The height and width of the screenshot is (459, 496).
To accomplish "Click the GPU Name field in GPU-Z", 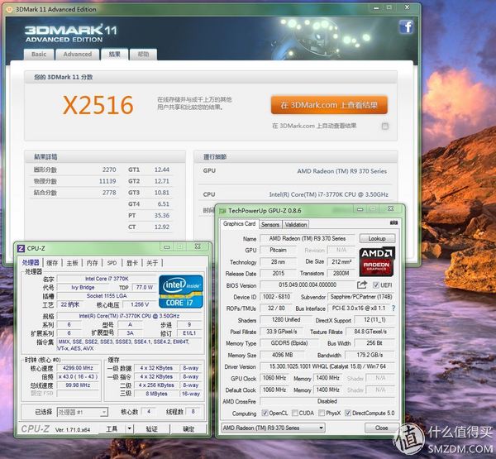I will click(x=308, y=238).
